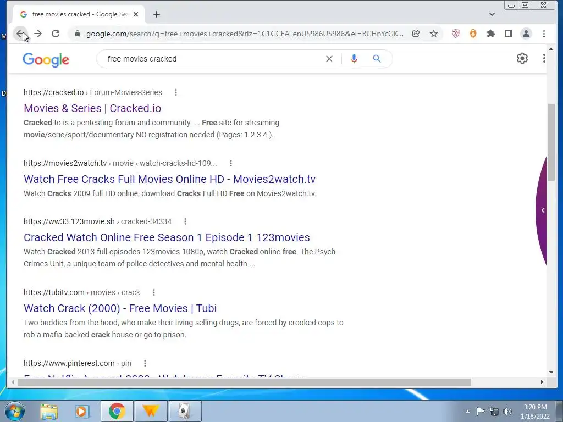Screen dimensions: 563x422
Task: Go to Google home via logo
Action: point(46,60)
